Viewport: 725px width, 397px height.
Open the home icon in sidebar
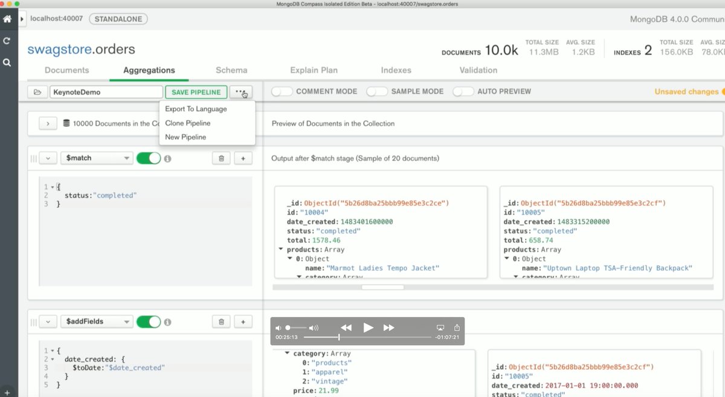pos(7,19)
